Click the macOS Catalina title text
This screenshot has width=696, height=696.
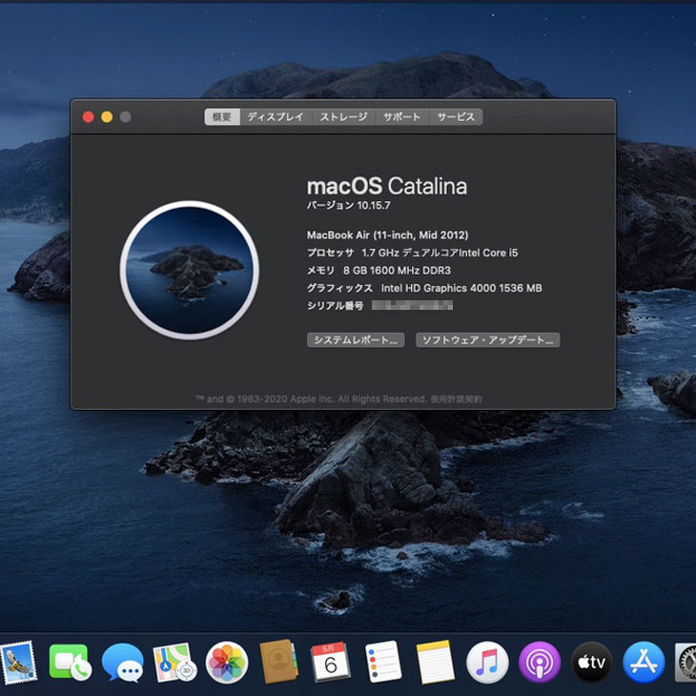coord(387,186)
